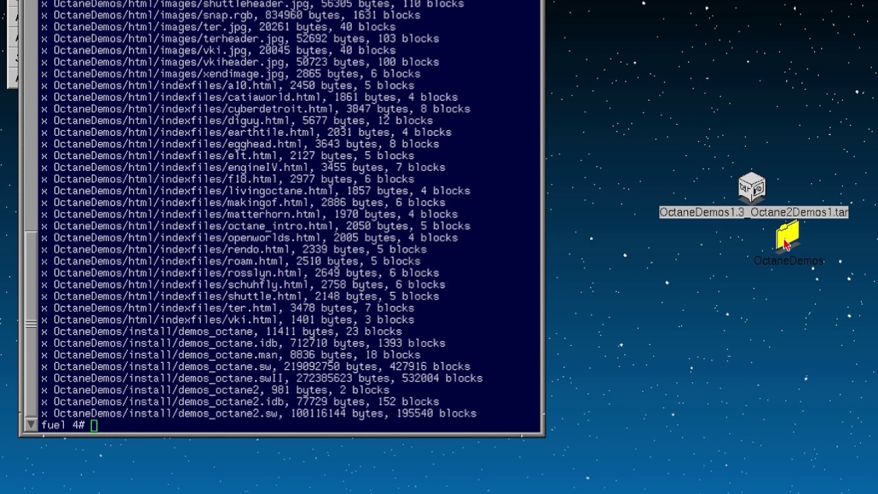Click the indexfiles/vki.html line
Viewport: 878px width, 494px height.
coord(227,320)
